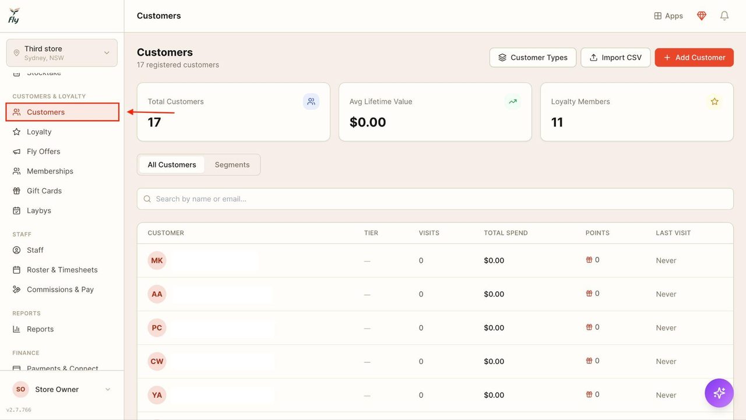746x420 pixels.
Task: Click the TIER column header
Action: coord(371,233)
